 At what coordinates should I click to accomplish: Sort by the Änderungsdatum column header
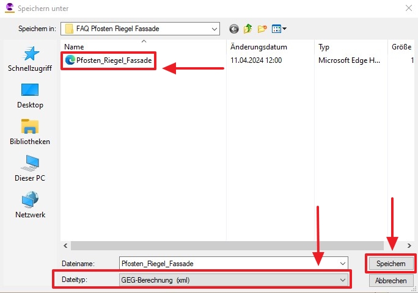click(x=270, y=47)
